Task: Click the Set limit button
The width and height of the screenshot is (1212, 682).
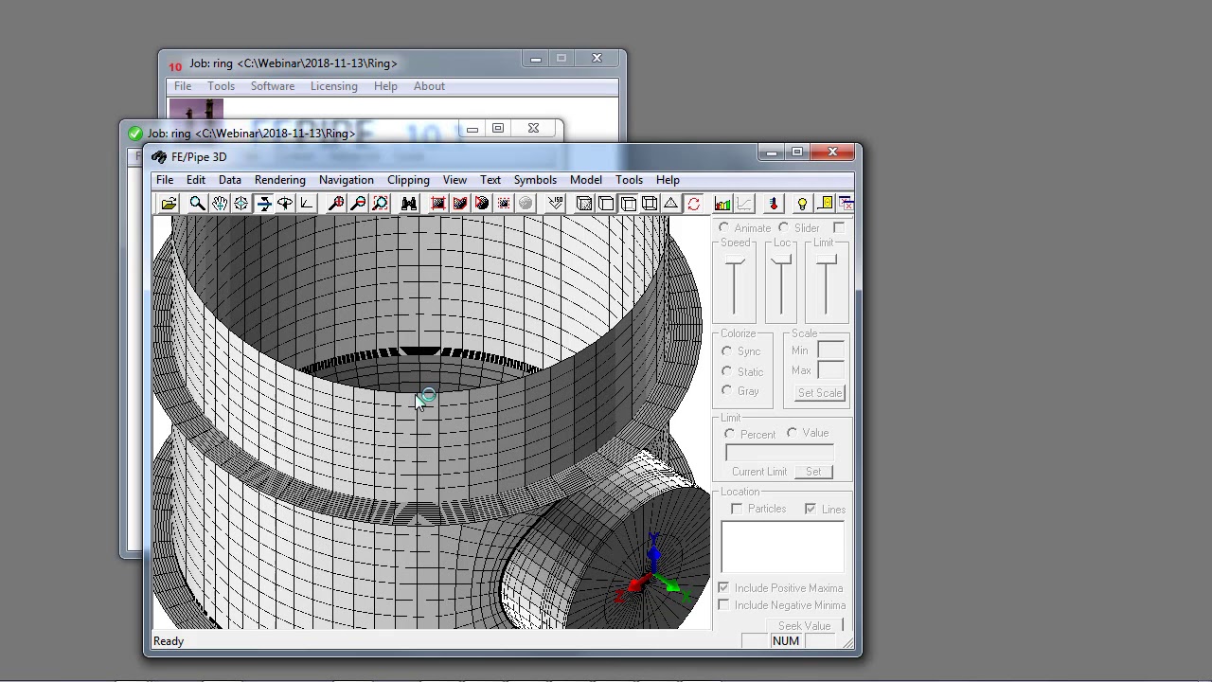Action: point(813,472)
